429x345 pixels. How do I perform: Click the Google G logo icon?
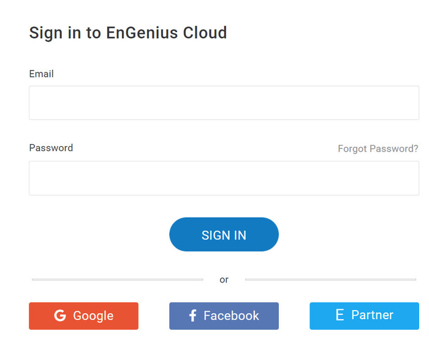(59, 316)
